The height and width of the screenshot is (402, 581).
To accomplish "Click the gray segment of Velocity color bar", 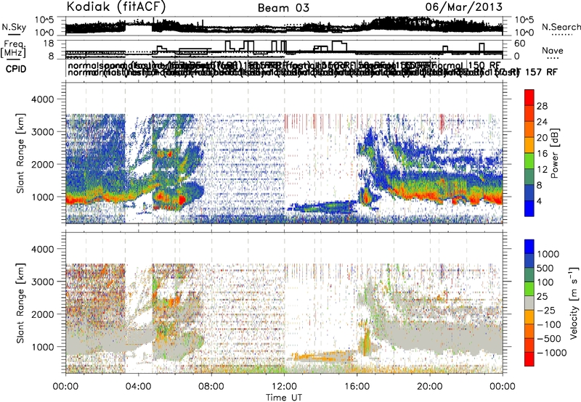I will 529,303.
